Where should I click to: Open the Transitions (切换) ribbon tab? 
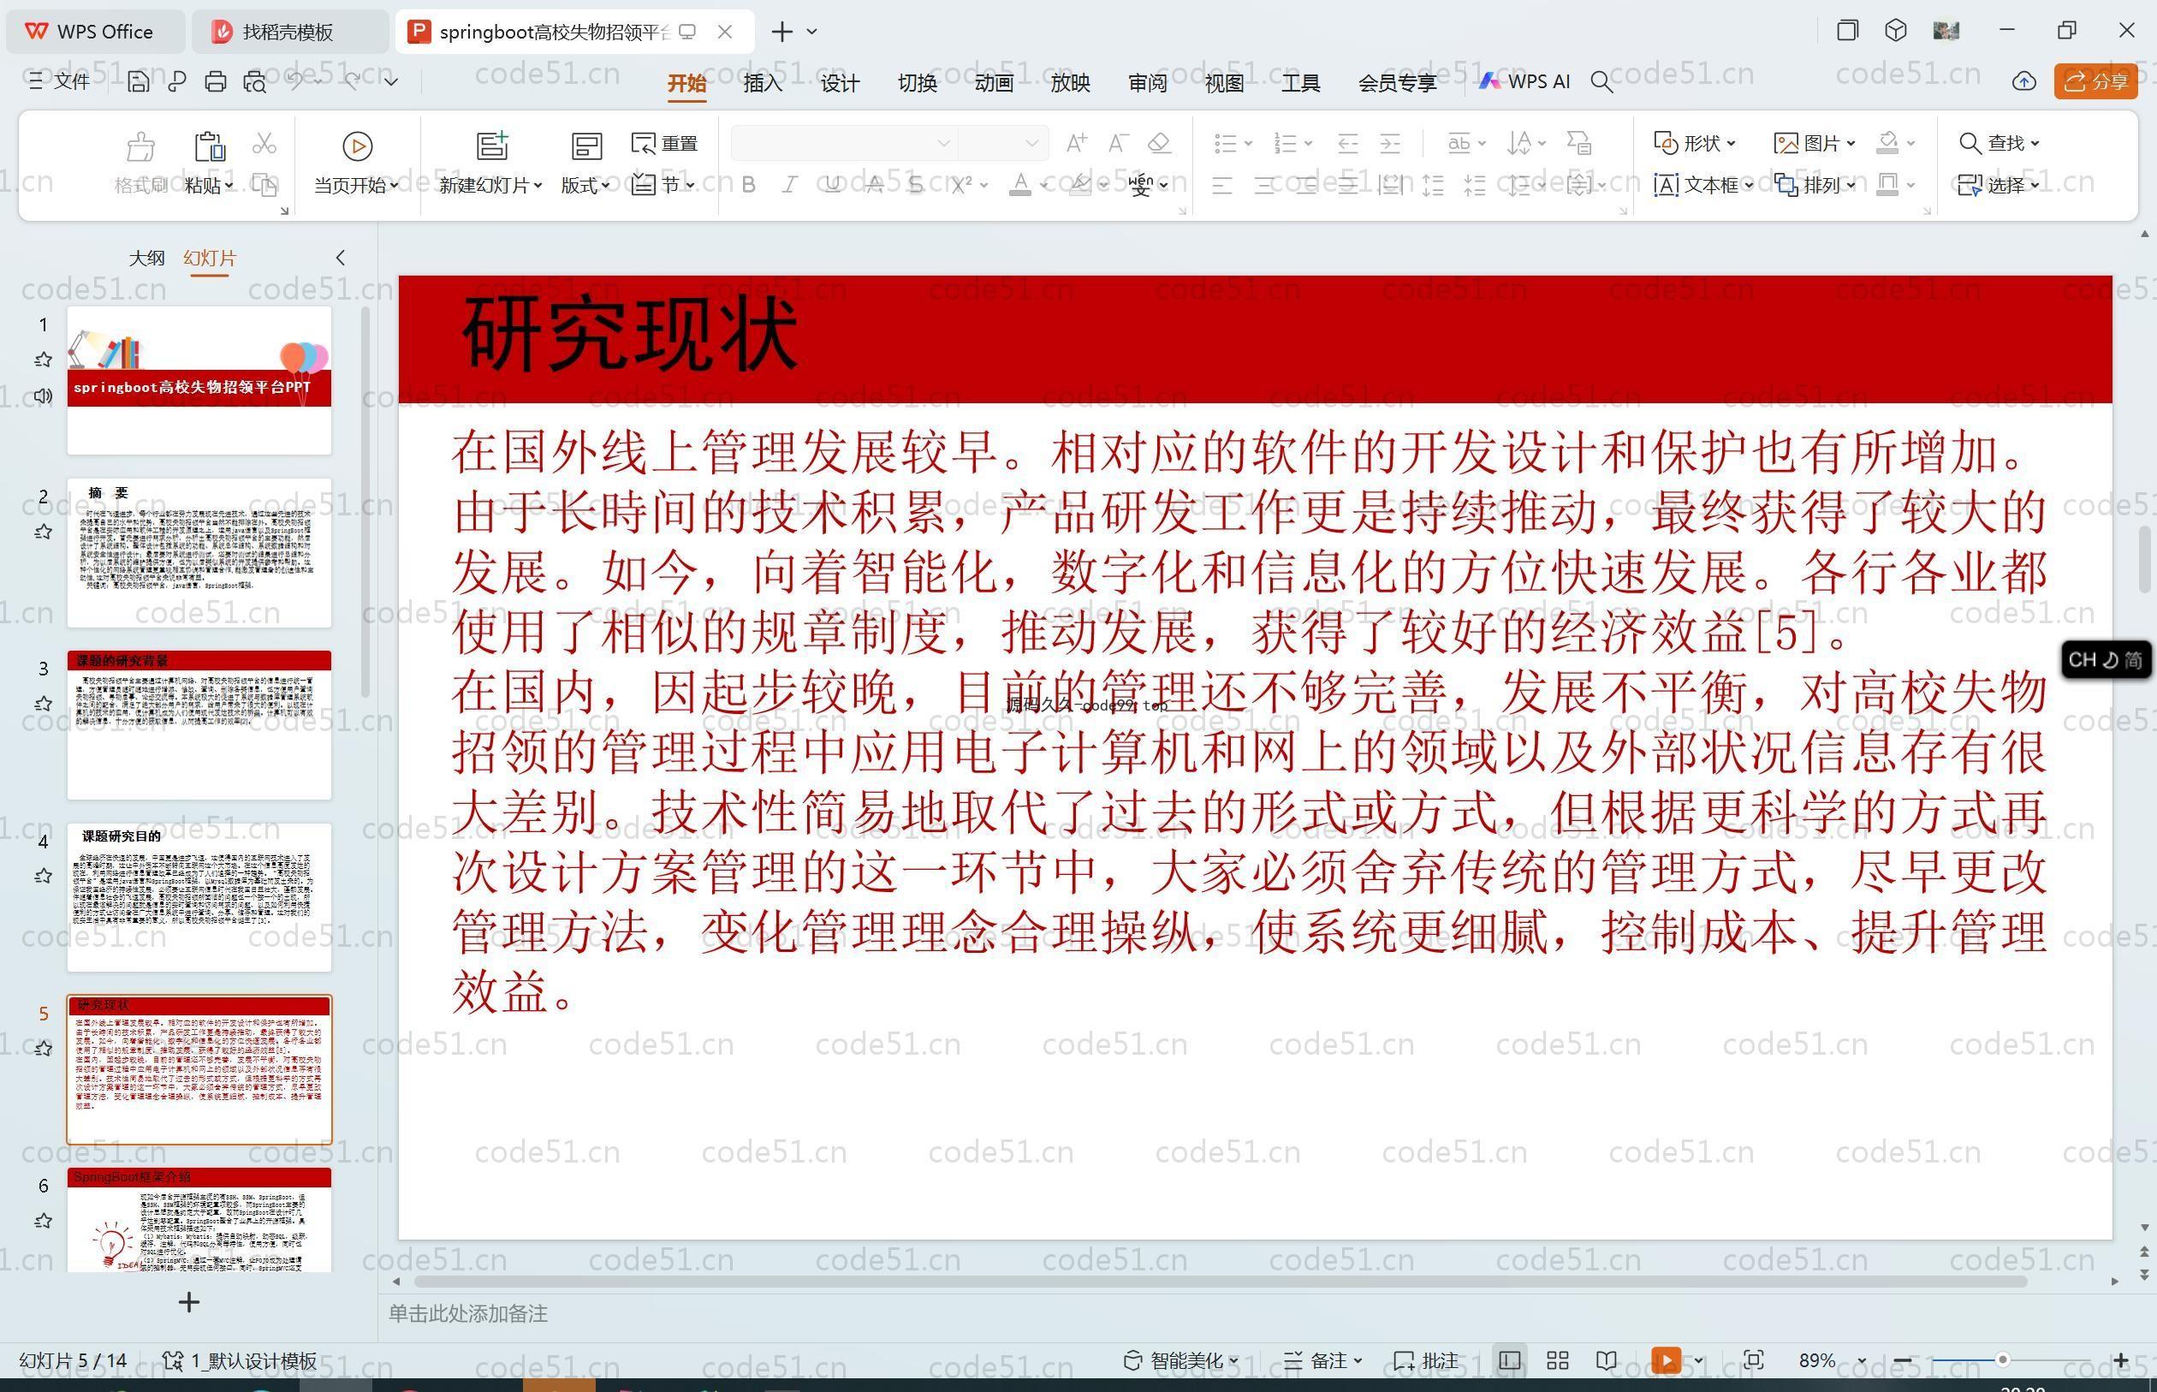click(916, 82)
